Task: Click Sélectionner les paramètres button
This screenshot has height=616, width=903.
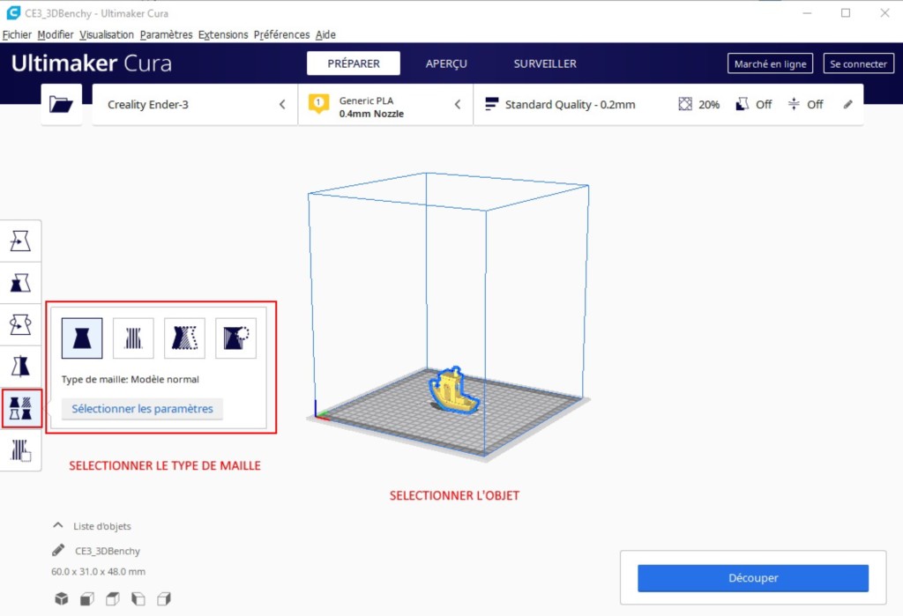Action: 142,409
